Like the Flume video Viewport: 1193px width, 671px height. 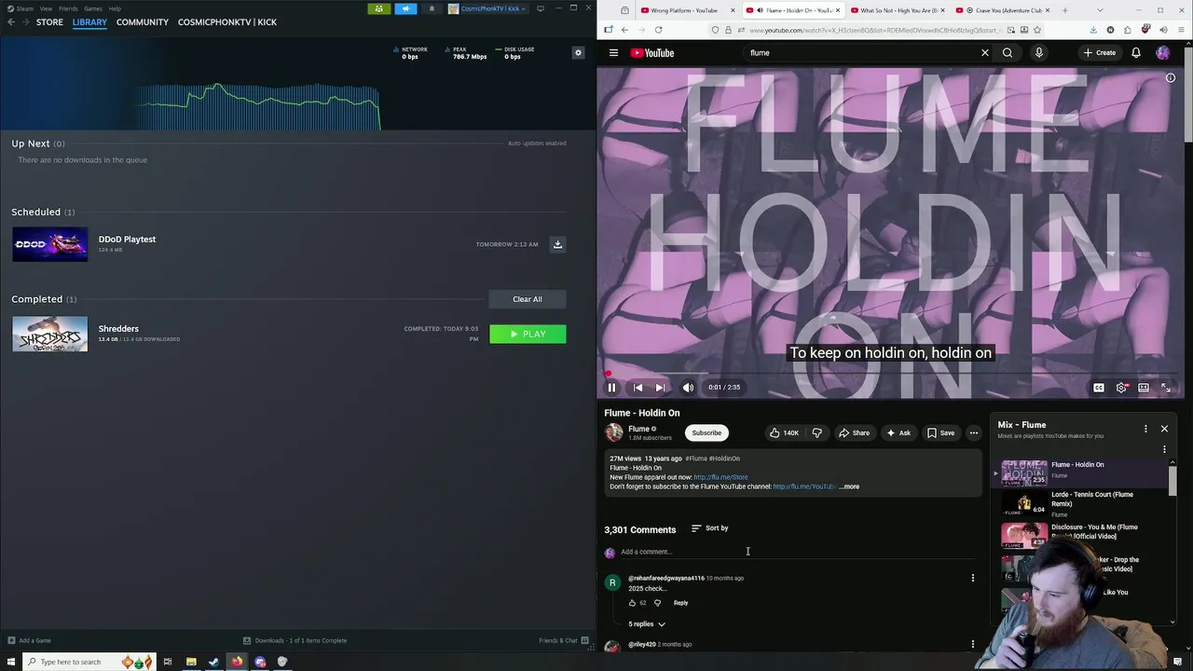tap(784, 432)
